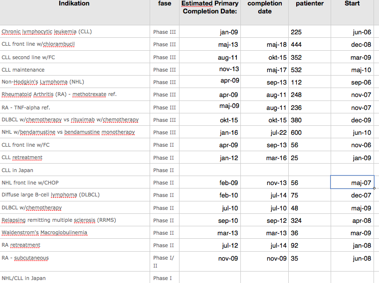Click CLL retreatment cell
This screenshot has width=379, height=283.
point(75,157)
